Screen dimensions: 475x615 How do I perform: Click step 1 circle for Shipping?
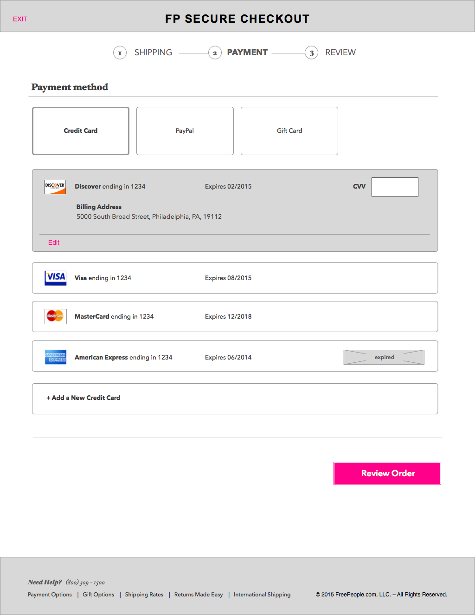120,53
